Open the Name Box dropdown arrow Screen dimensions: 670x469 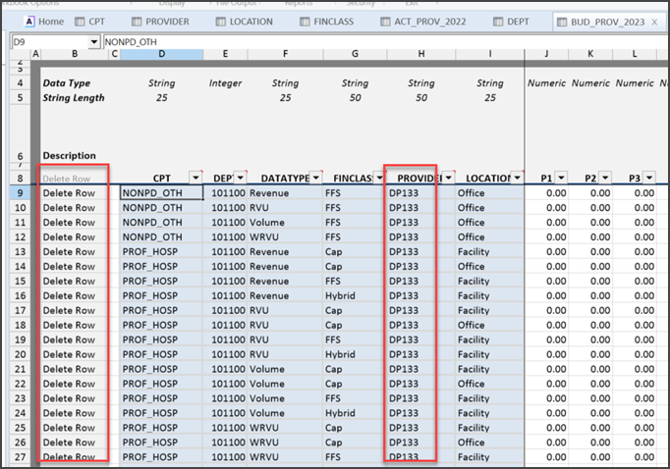click(x=94, y=42)
